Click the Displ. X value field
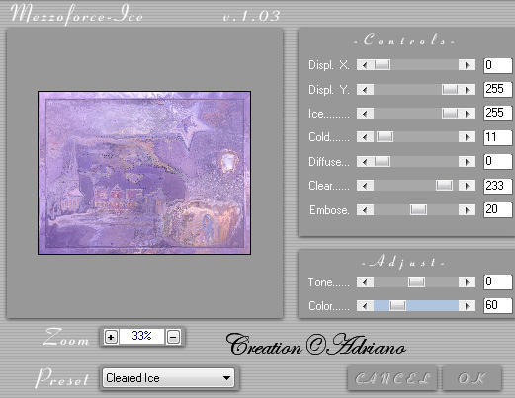 498,65
